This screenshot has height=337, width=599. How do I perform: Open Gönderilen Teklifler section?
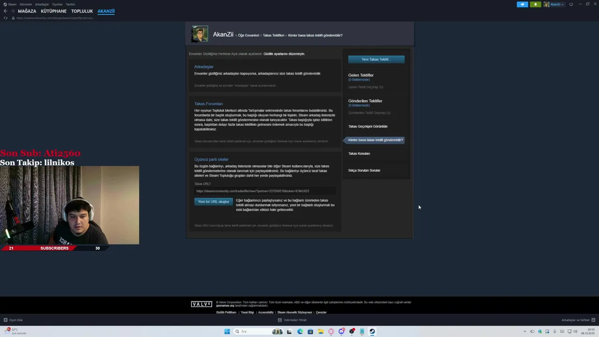[365, 101]
